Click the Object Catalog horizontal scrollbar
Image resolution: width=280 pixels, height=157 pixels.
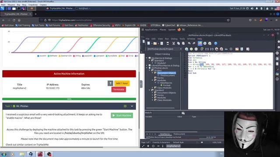(x=161, y=108)
